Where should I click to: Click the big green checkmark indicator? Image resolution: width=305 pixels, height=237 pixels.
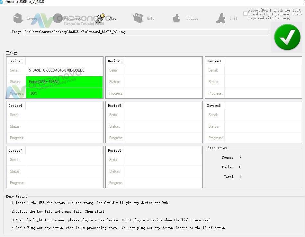tap(287, 37)
